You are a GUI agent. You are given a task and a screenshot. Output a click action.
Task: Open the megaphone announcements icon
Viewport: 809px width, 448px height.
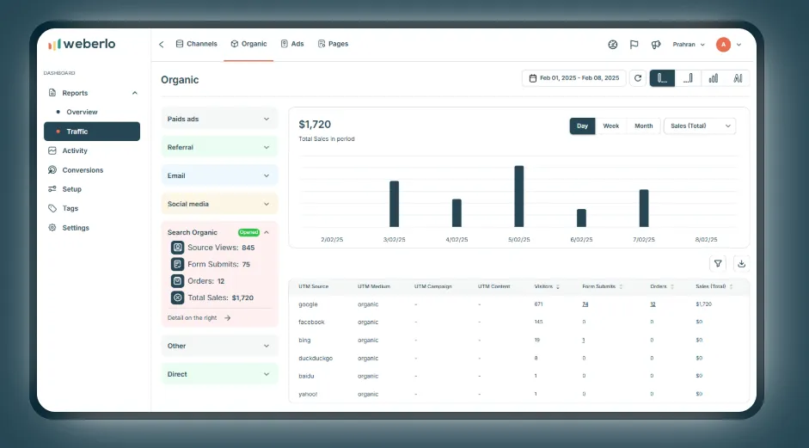656,45
